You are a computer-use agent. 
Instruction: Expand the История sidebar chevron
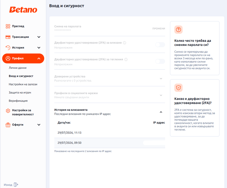39,48
